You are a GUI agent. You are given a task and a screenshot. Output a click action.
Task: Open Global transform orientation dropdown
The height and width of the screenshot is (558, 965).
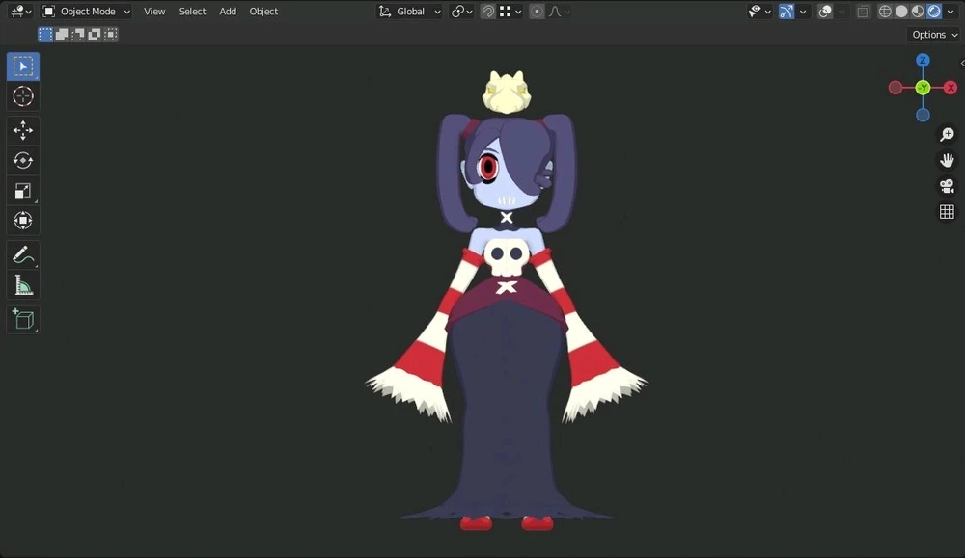(x=410, y=12)
